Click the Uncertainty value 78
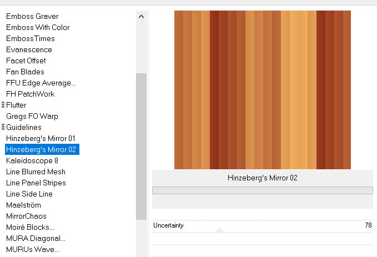 pos(368,225)
